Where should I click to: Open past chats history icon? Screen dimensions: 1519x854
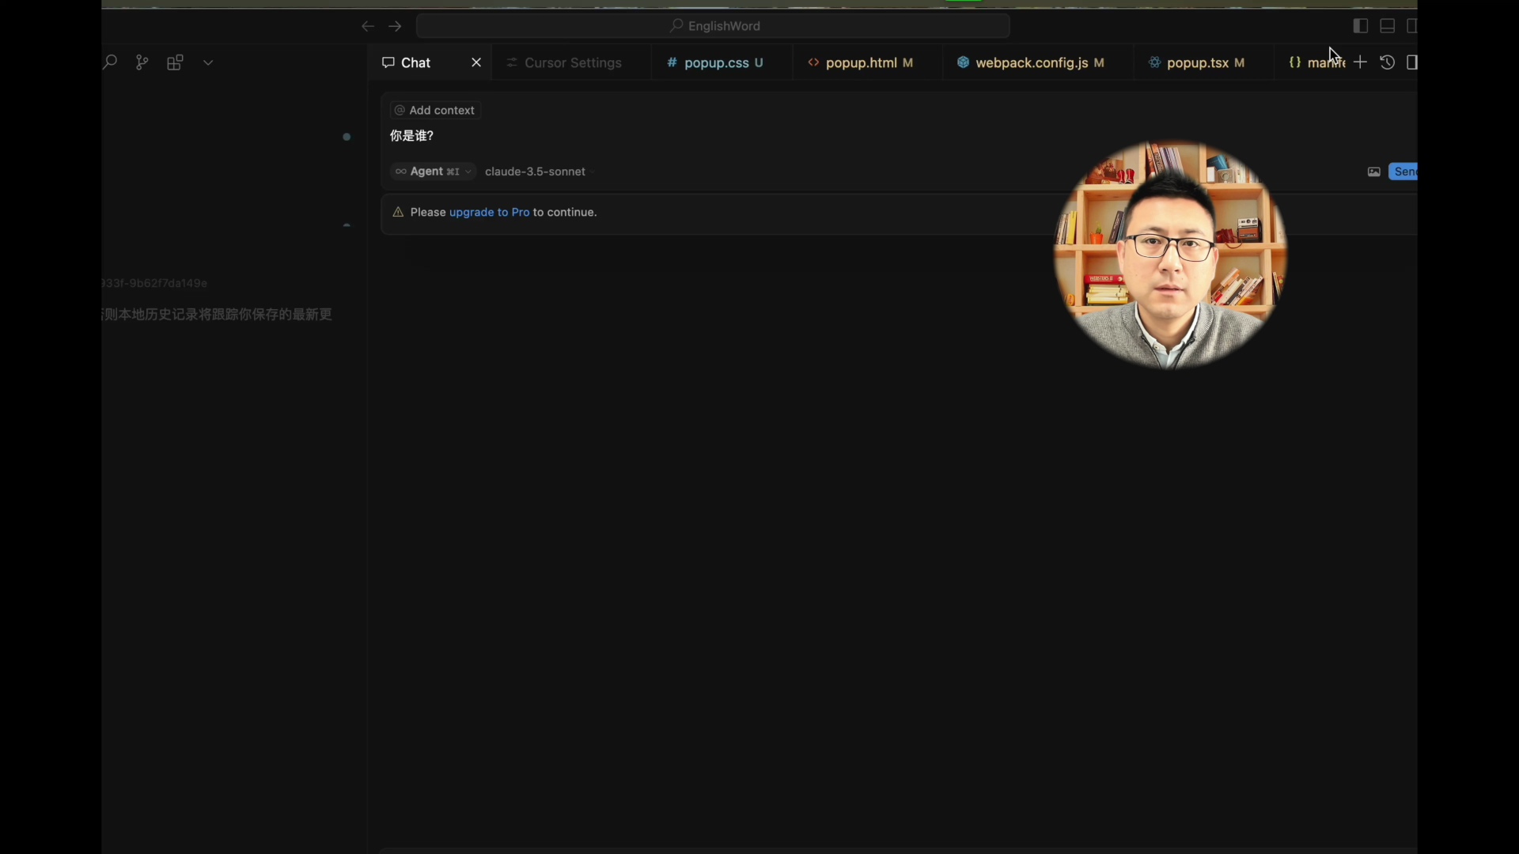click(x=1388, y=62)
